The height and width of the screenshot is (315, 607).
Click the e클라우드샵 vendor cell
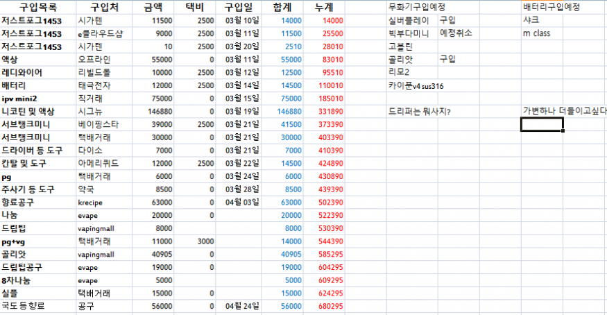(104, 34)
